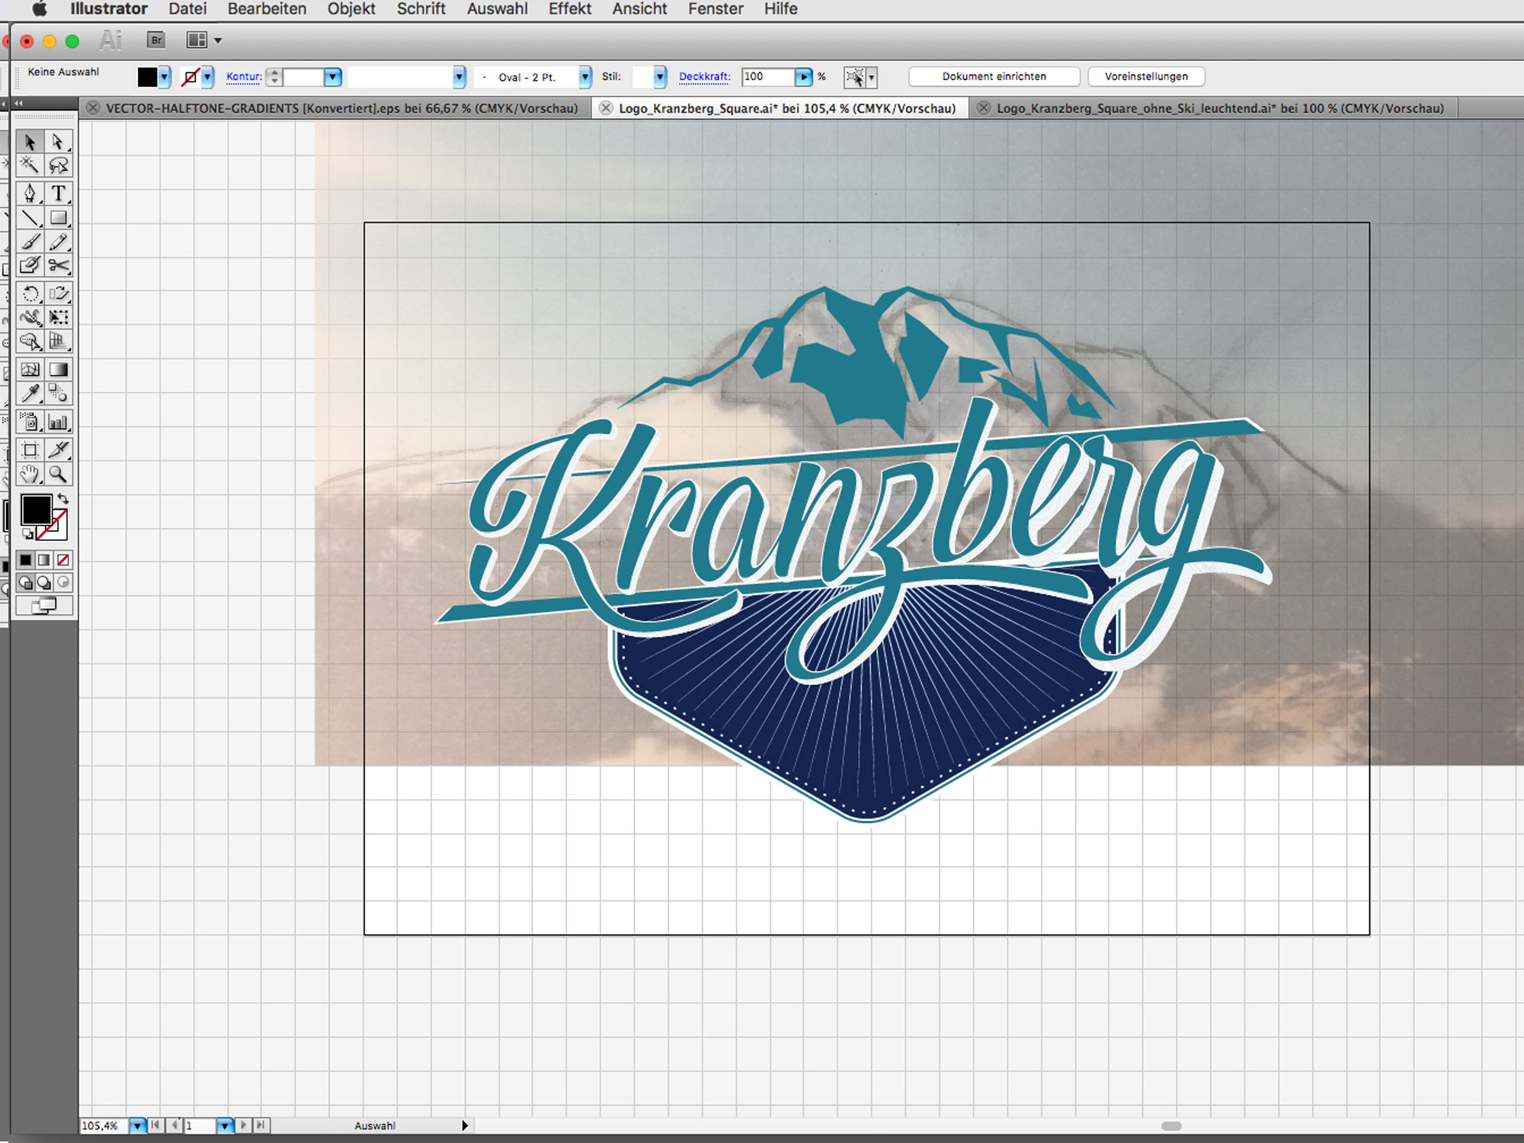
Task: Switch to Color fill mode
Action: 26,560
